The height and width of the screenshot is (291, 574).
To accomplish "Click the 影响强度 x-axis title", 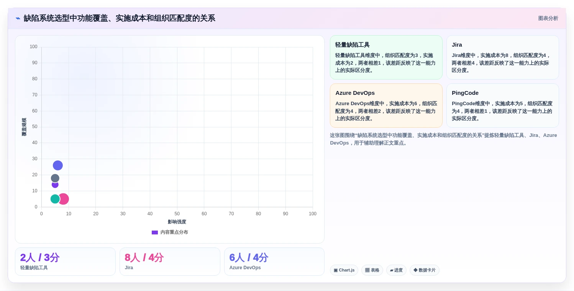I will coord(177,222).
